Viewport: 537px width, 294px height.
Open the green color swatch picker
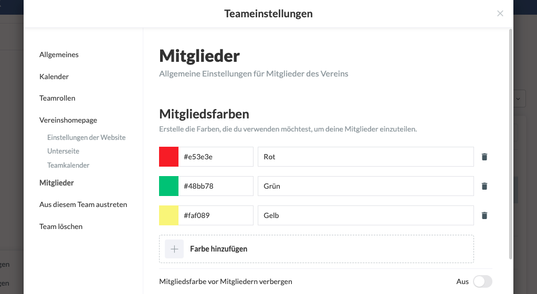169,186
